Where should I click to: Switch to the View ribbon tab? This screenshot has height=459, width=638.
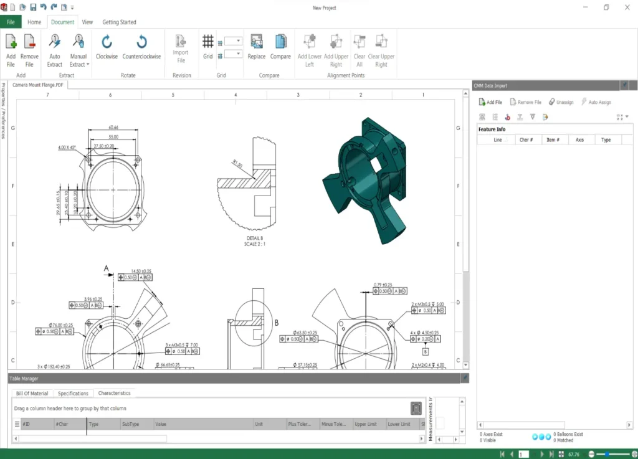tap(87, 21)
